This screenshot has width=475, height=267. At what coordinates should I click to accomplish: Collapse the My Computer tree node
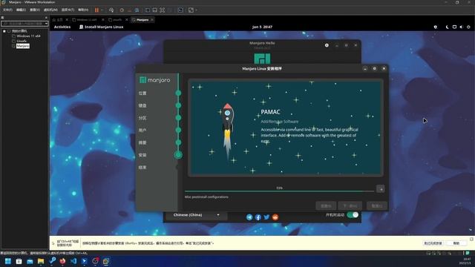tap(4, 31)
